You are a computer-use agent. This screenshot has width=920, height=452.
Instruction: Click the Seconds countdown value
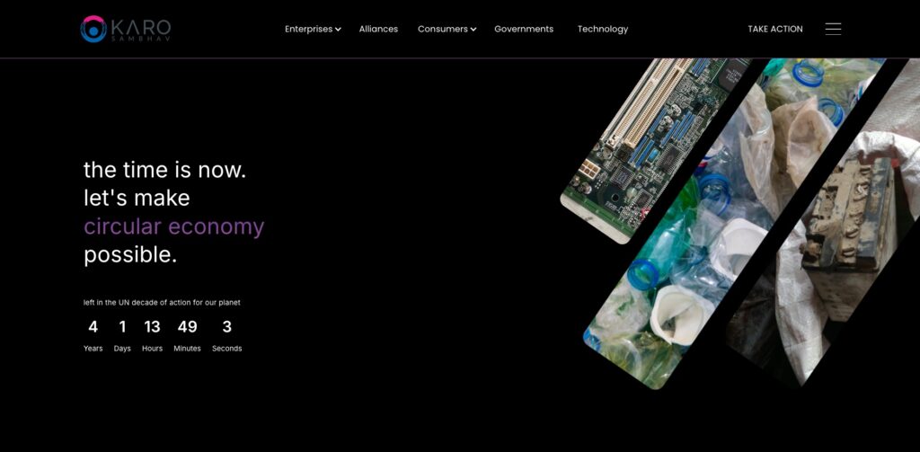click(x=227, y=326)
